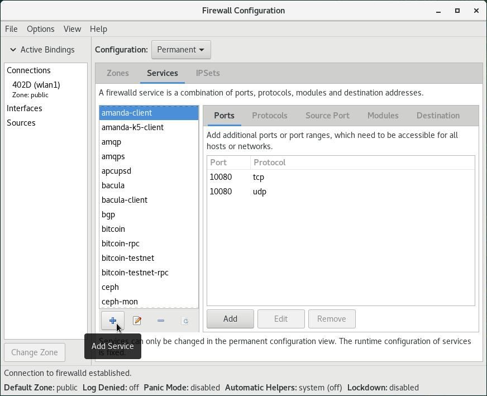Image resolution: width=487 pixels, height=396 pixels.
Task: Click the Add Service plus icon
Action: [113, 321]
